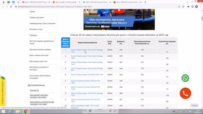Click the orange phone call button
The height and width of the screenshot is (114, 203).
tap(185, 93)
